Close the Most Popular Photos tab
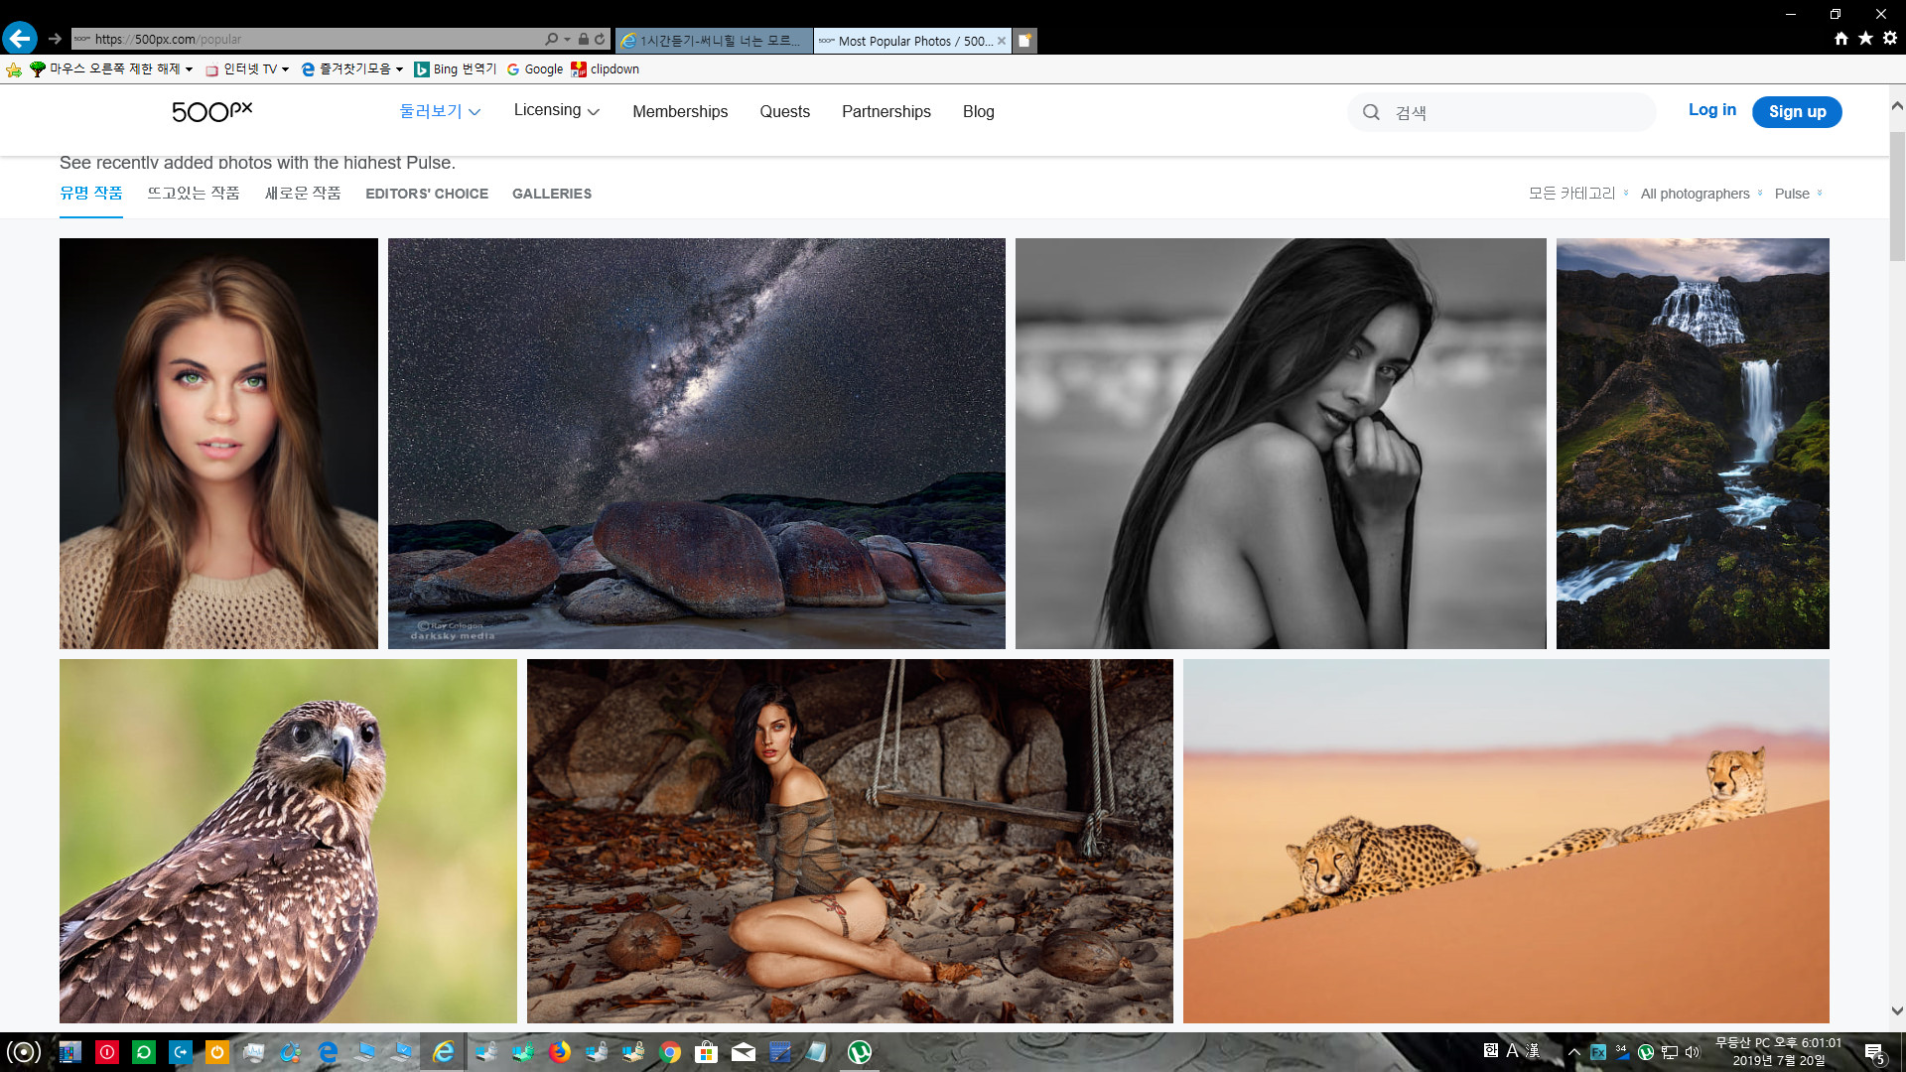 click(1002, 41)
